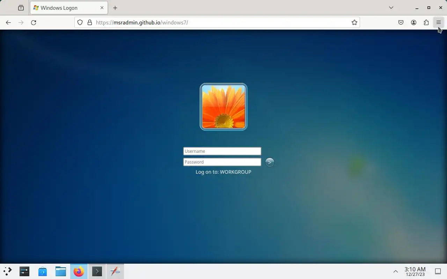Open the Extensions puzzle icon
The width and height of the screenshot is (447, 279).
click(426, 22)
